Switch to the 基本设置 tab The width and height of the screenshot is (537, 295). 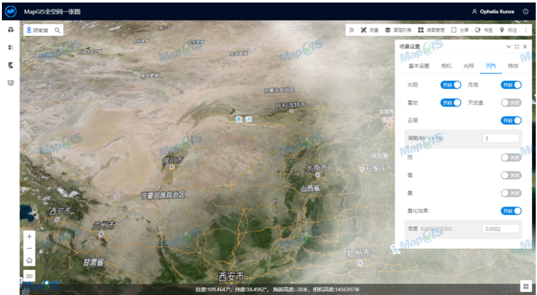(x=419, y=66)
